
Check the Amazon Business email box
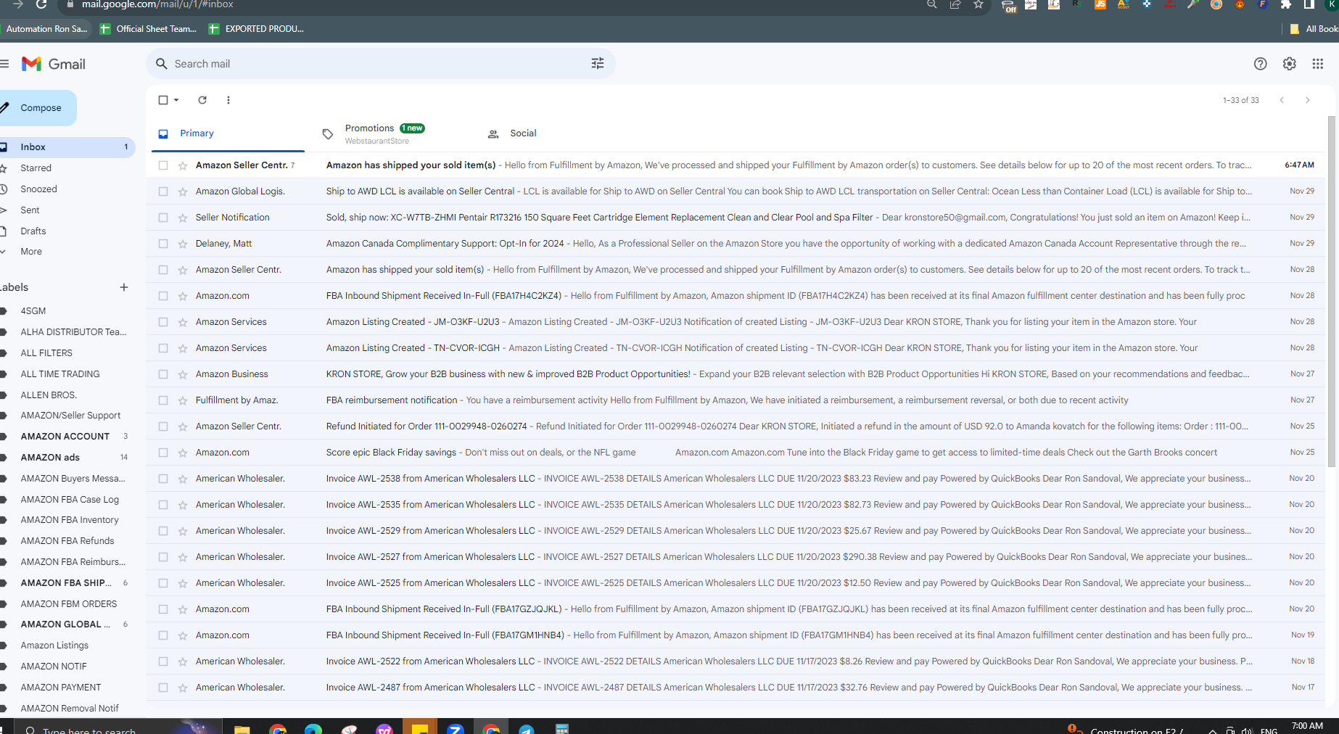coord(163,374)
